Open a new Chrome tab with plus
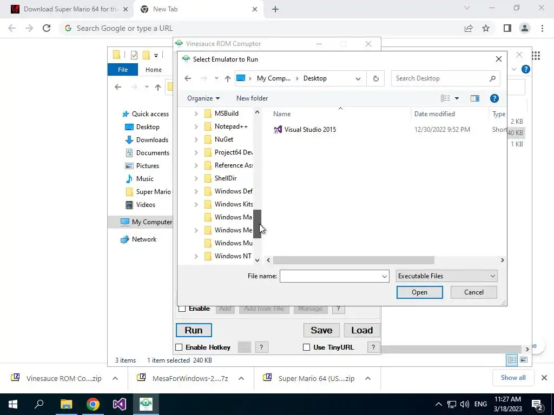 (x=275, y=10)
